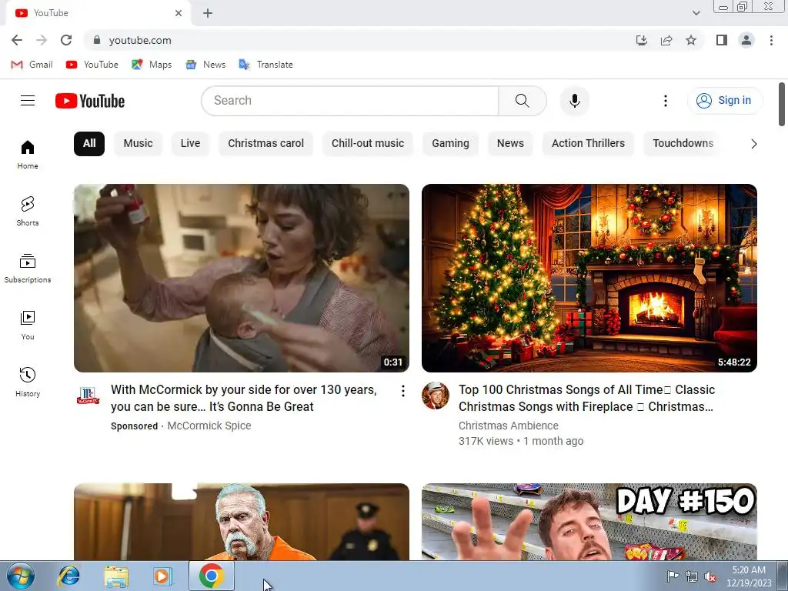Click Christmas Ambience channel name
The width and height of the screenshot is (788, 591).
pos(508,426)
